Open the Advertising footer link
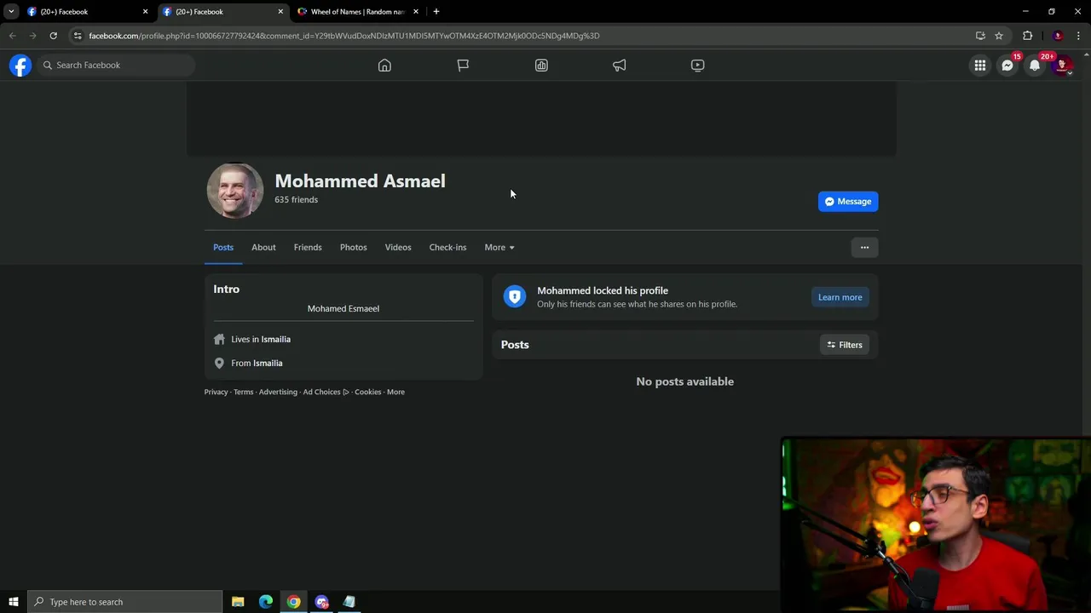The width and height of the screenshot is (1091, 613). point(278,392)
